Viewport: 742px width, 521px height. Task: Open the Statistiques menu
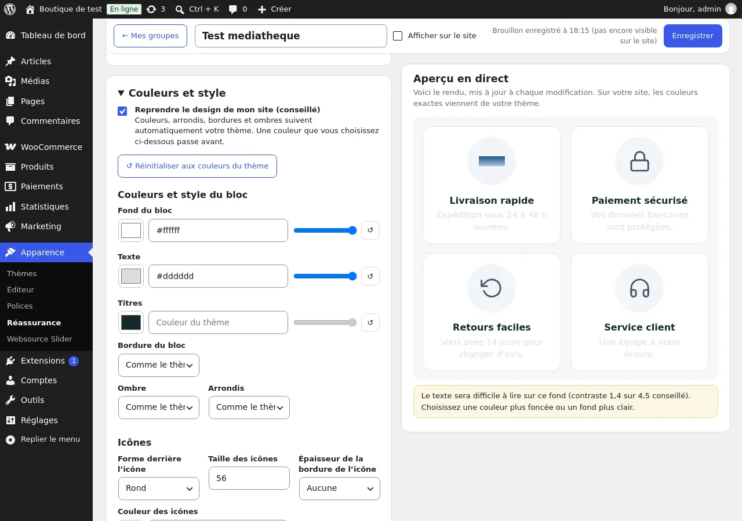46,207
